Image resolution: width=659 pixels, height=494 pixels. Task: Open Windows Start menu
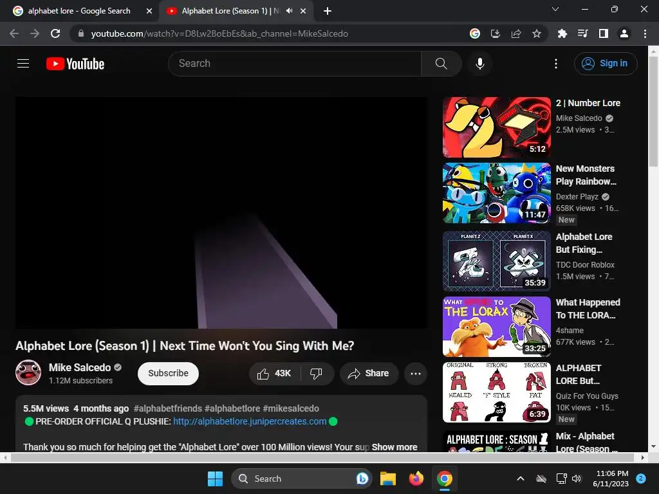coord(215,479)
